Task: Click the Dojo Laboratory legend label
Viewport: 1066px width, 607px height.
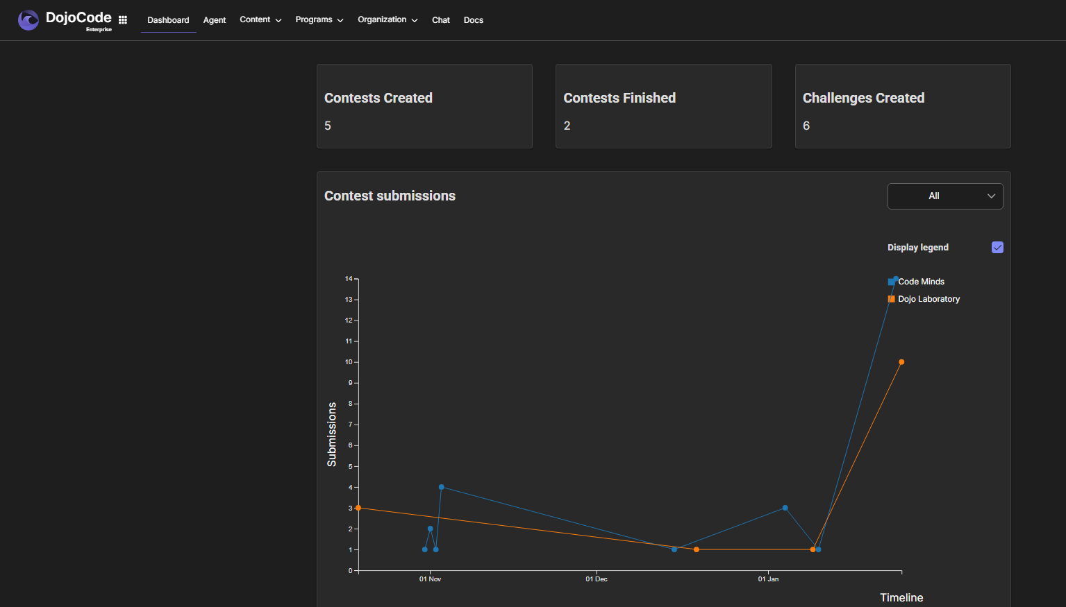Action: [928, 299]
